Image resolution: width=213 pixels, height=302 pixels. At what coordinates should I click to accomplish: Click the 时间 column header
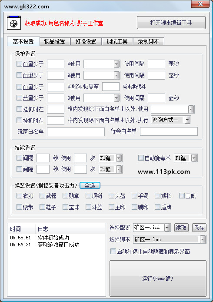pyautogui.click(x=22, y=229)
